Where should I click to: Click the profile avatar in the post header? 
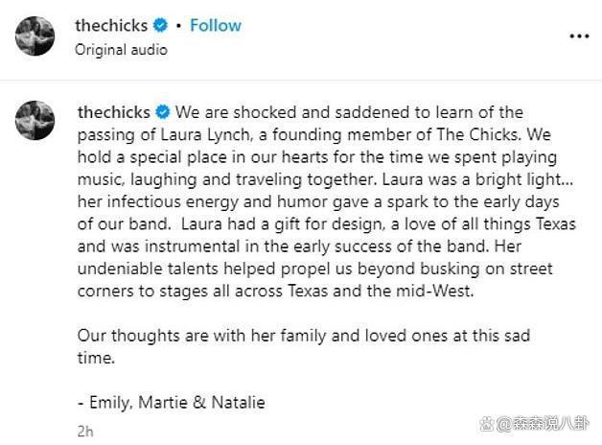35,36
